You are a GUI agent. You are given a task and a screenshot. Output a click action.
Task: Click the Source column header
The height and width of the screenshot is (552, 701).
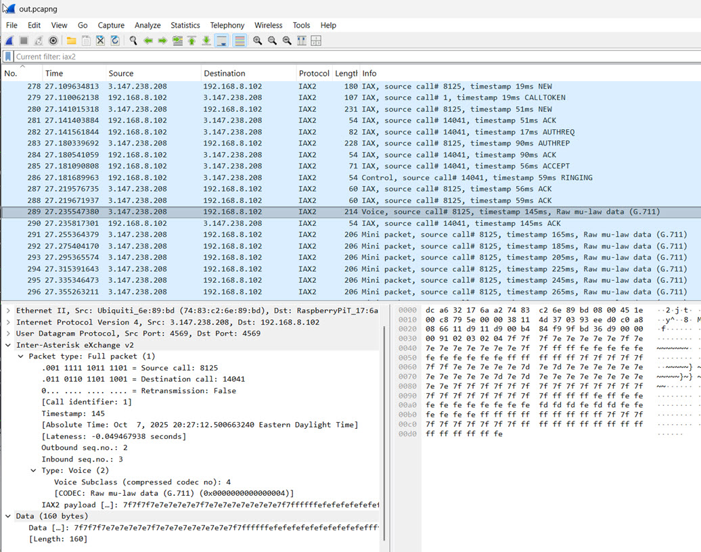pyautogui.click(x=121, y=73)
